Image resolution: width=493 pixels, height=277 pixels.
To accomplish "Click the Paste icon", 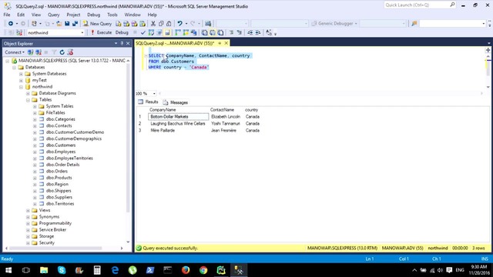I will pos(169,24).
